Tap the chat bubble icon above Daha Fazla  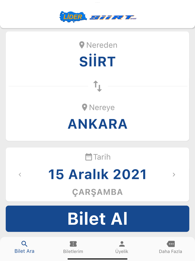pyautogui.click(x=170, y=244)
